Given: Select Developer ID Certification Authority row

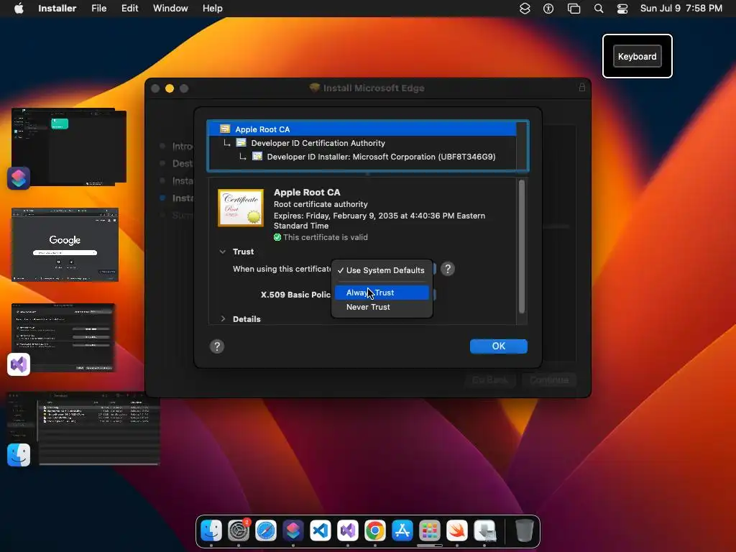Looking at the screenshot, I should tap(362, 143).
